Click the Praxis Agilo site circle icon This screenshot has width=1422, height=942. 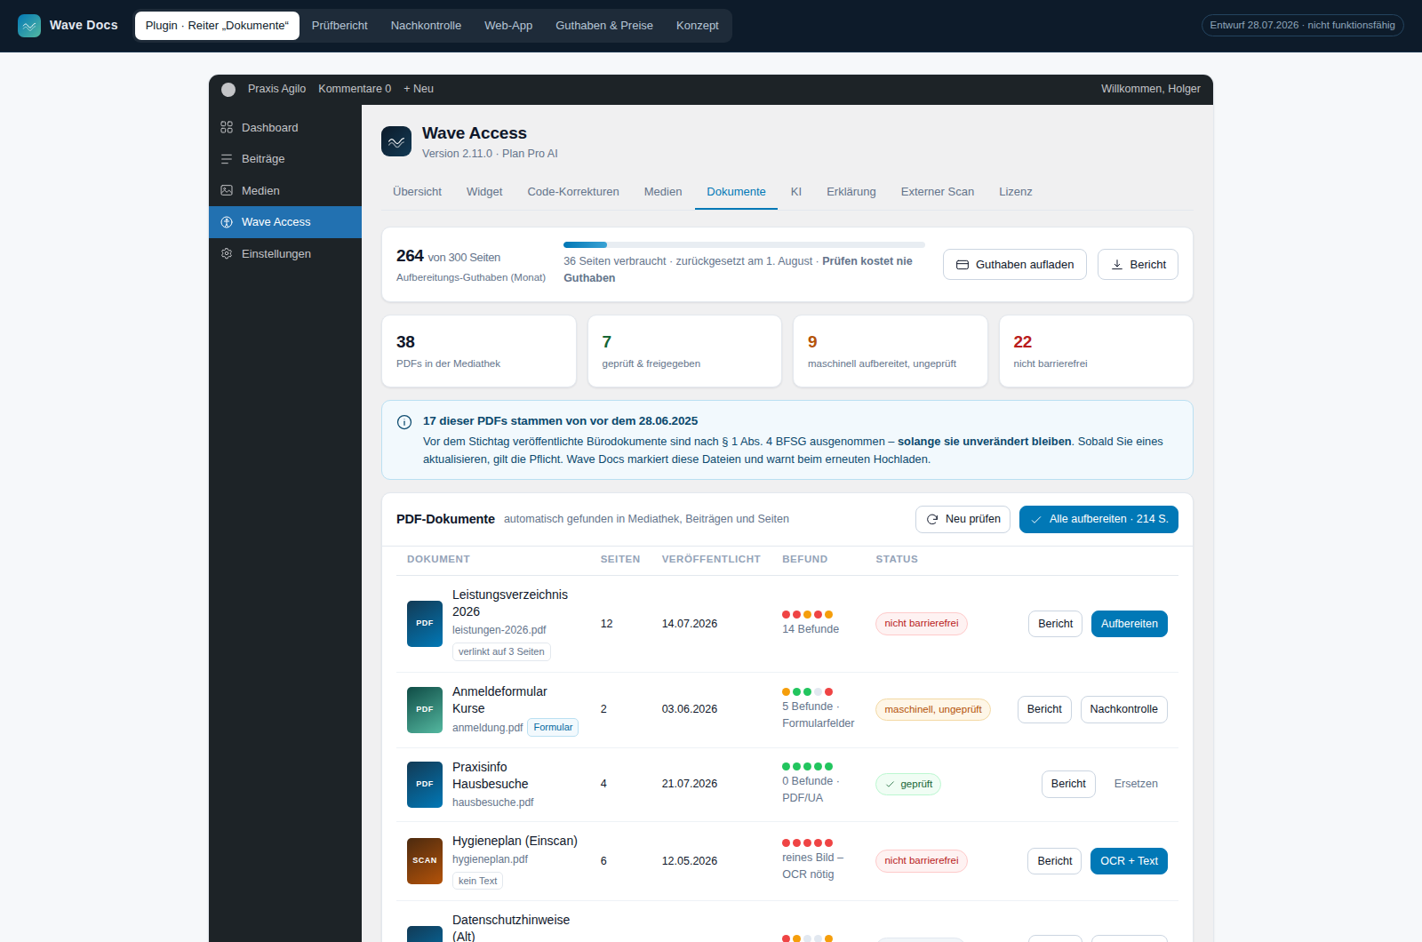coord(228,89)
